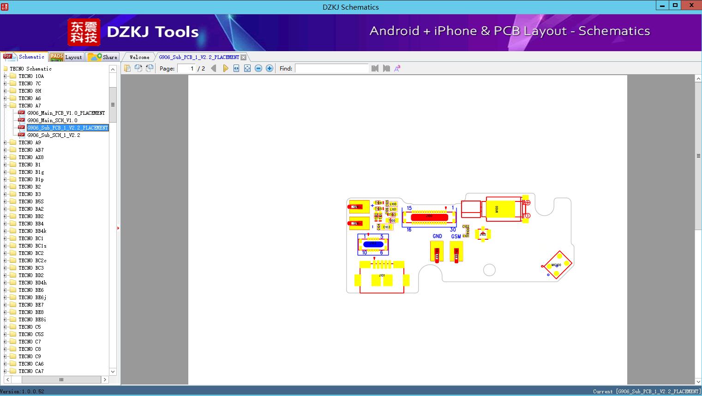The image size is (702, 396).
Task: Toggle match case search icon
Action: pos(397,68)
